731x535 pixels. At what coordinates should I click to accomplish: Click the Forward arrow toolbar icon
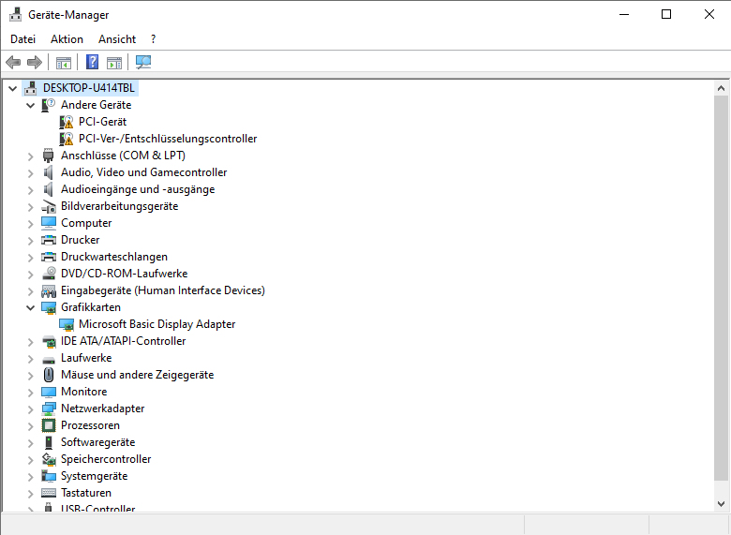(x=35, y=62)
